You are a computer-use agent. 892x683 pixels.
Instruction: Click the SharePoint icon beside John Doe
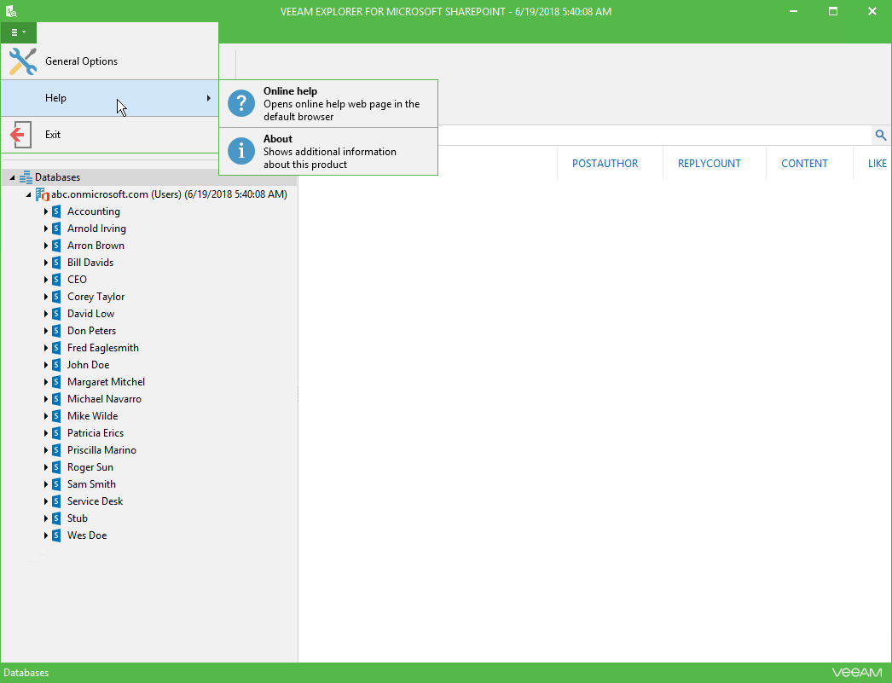(x=56, y=365)
